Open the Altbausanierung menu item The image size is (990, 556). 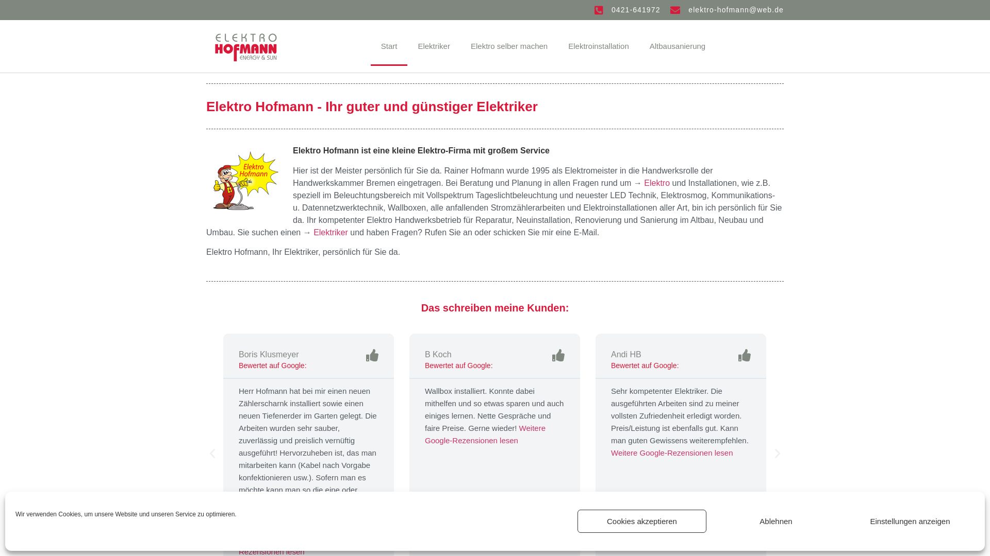pyautogui.click(x=677, y=46)
